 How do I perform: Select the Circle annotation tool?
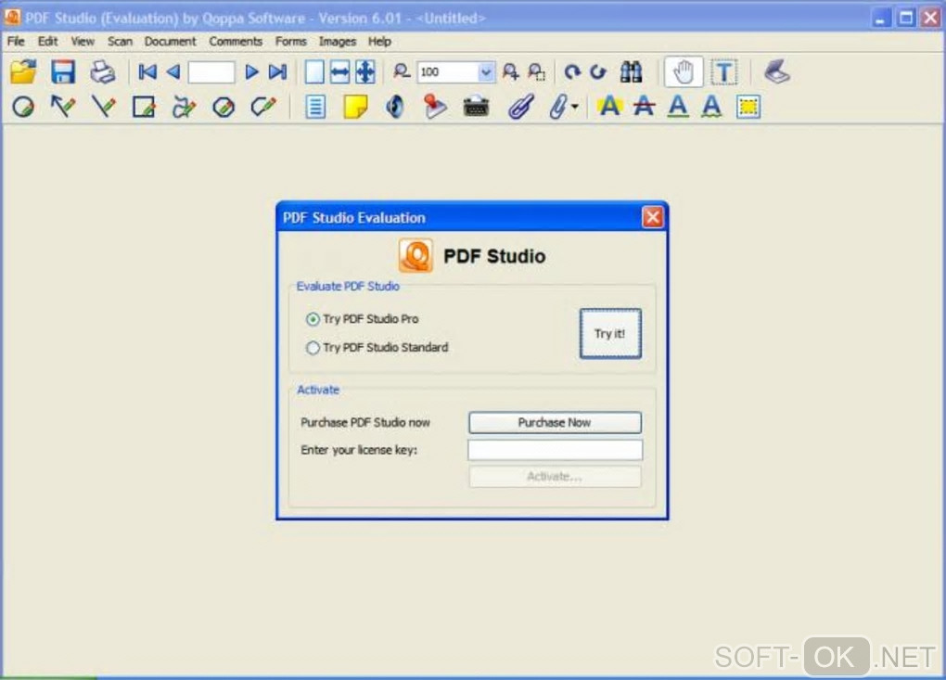click(x=23, y=108)
